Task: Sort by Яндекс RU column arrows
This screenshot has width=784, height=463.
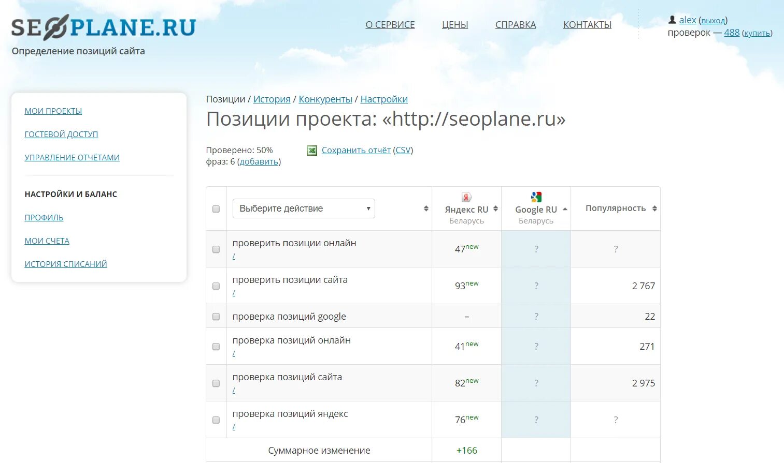Action: 495,208
